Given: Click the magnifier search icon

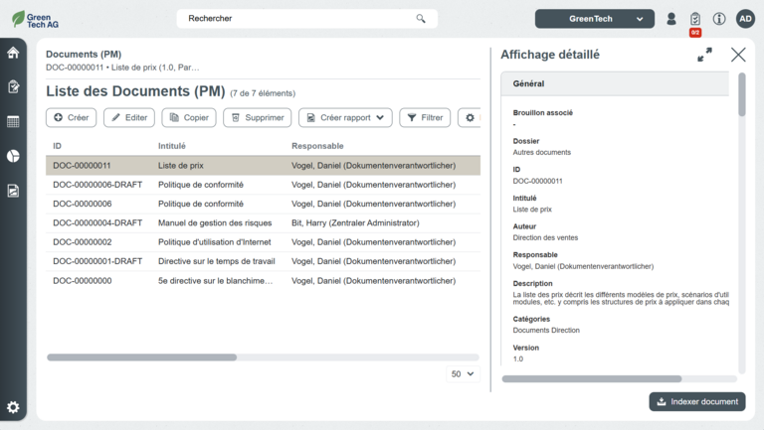Looking at the screenshot, I should (x=421, y=19).
